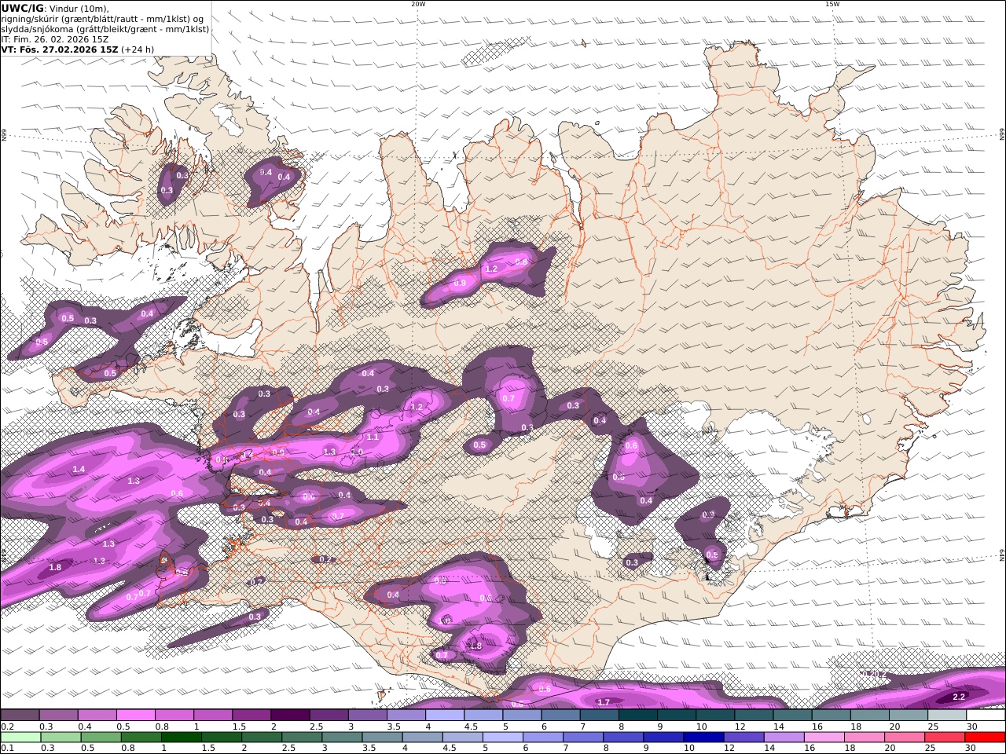
Task: Pick the medium green 0.5 rain scale swatch
Action: (x=101, y=738)
